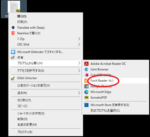Select Translate with DeepL
The image size is (150, 137).
click(31, 28)
